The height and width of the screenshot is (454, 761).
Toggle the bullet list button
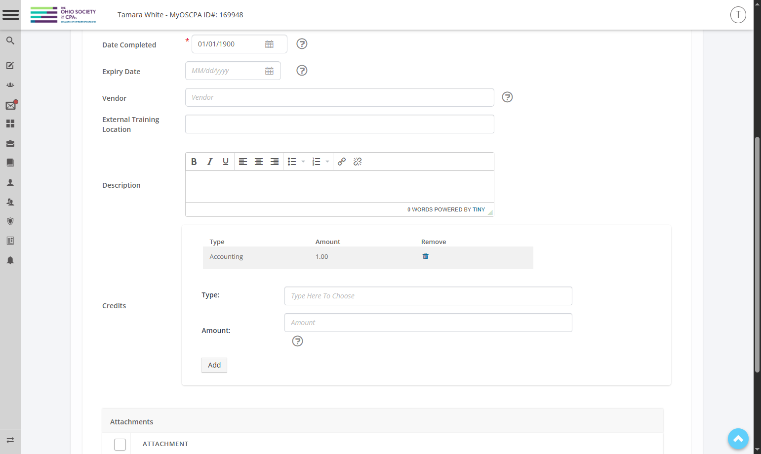[x=292, y=162]
